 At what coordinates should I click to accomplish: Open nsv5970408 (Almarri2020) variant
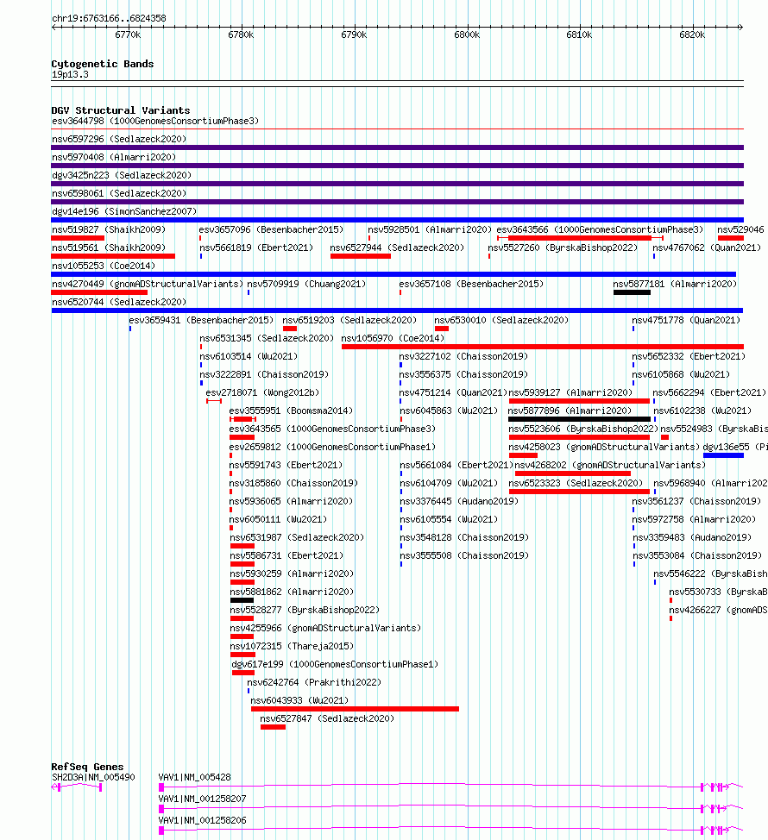click(x=114, y=158)
